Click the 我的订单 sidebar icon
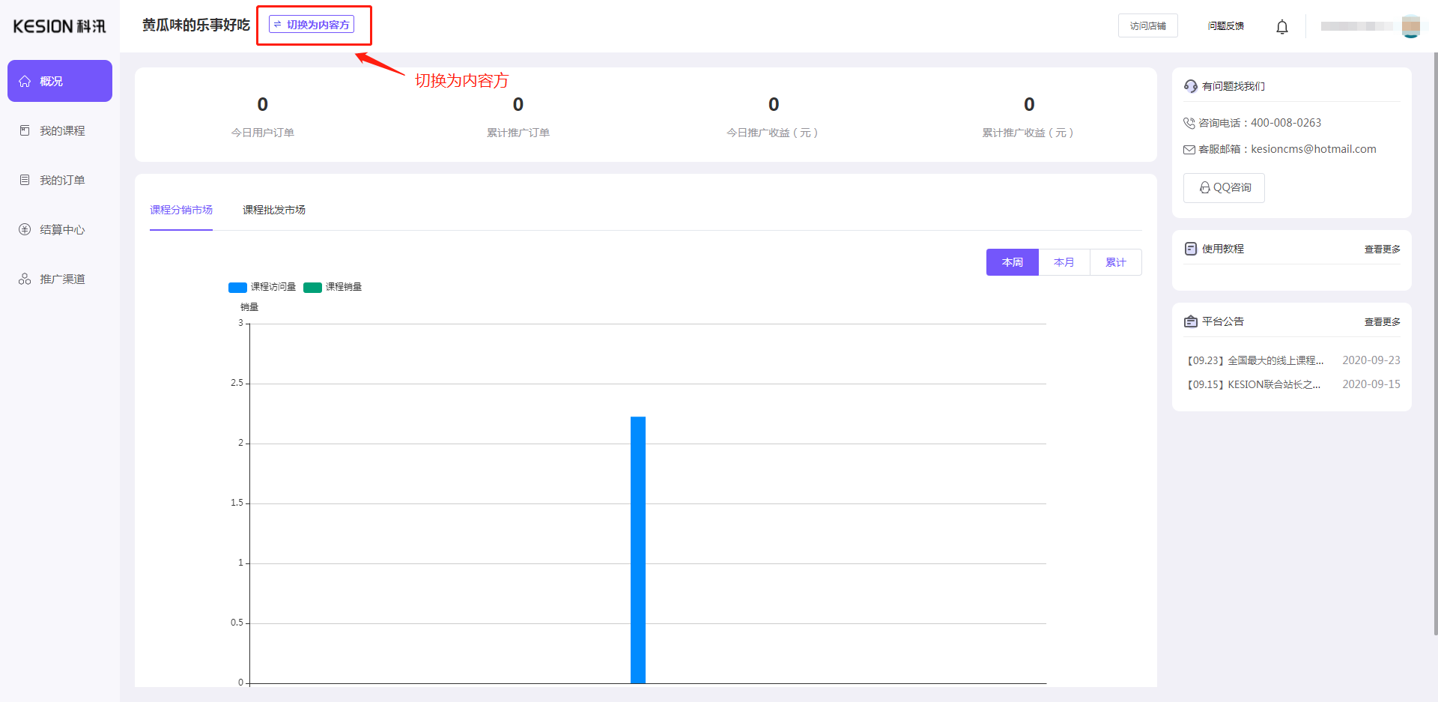Viewport: 1438px width, 702px height. (x=25, y=180)
